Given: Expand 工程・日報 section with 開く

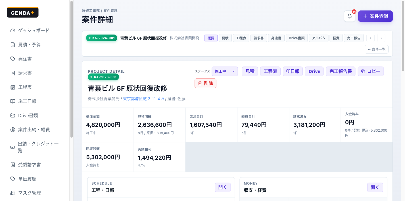Looking at the screenshot, I should pos(223,187).
